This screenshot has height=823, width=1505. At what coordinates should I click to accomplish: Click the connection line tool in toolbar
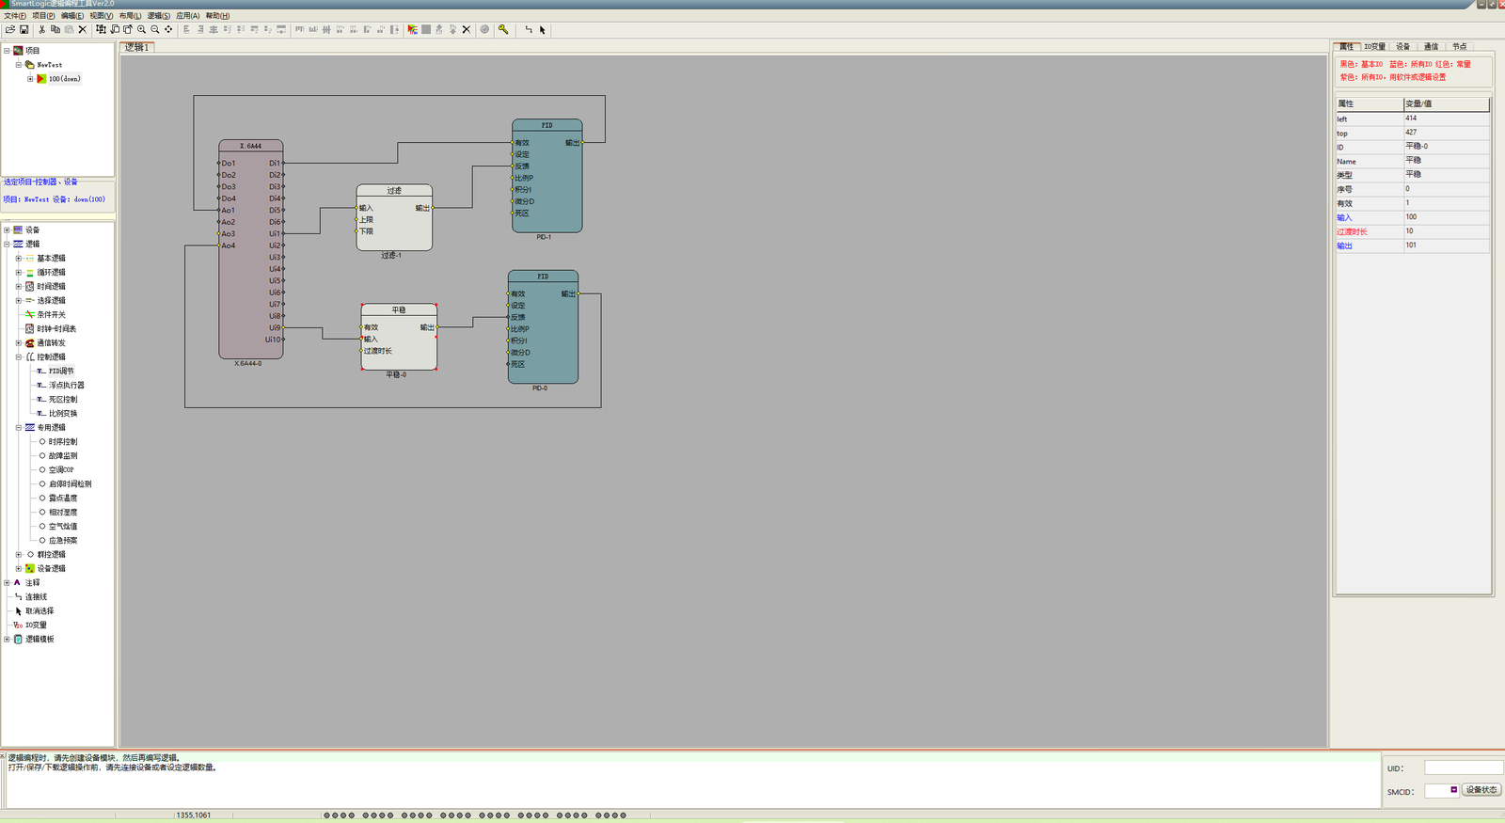coord(529,29)
